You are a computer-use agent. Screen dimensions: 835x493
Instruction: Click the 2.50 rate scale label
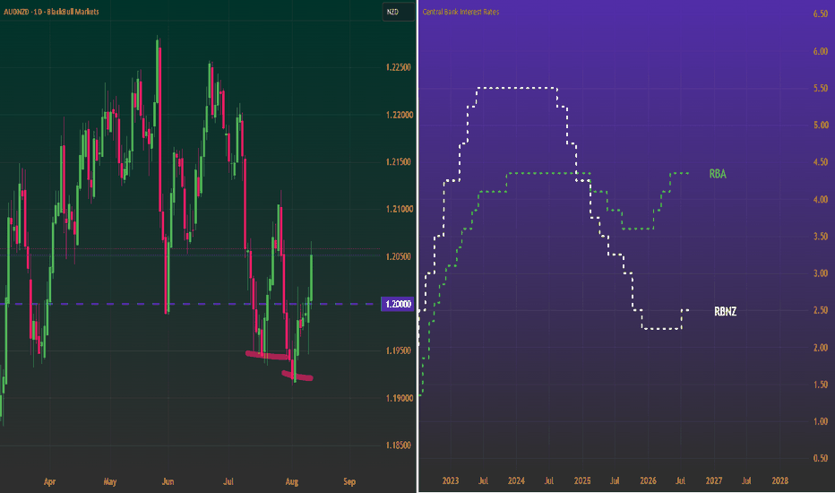[821, 310]
